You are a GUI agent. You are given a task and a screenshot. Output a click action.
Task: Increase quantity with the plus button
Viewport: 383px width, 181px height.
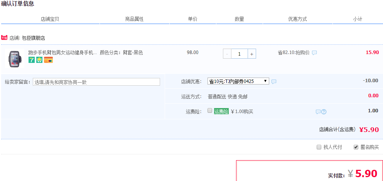252,54
